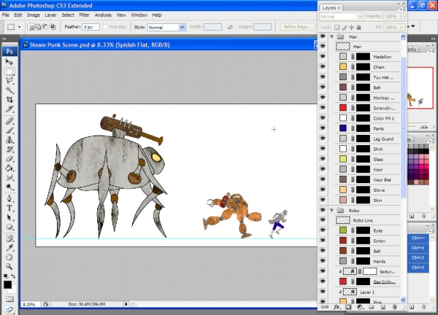Enable the Anti-alias checkbox

[105, 27]
